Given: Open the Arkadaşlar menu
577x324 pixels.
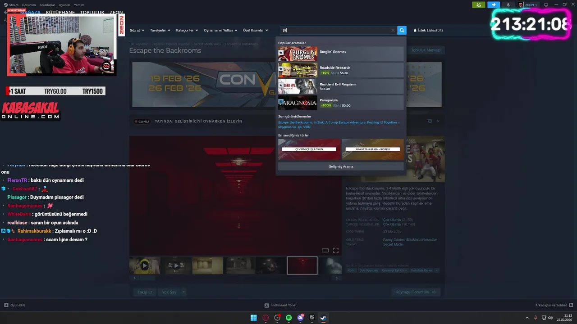Looking at the screenshot, I should pyautogui.click(x=47, y=4).
